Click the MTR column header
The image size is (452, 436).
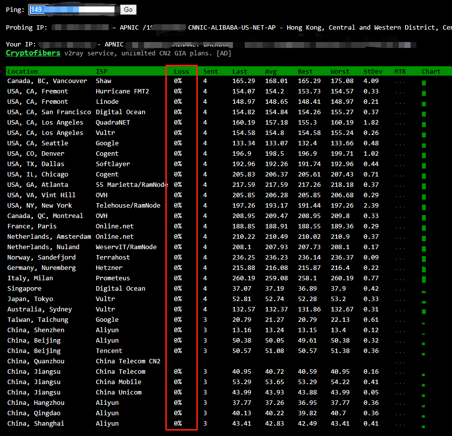point(400,72)
